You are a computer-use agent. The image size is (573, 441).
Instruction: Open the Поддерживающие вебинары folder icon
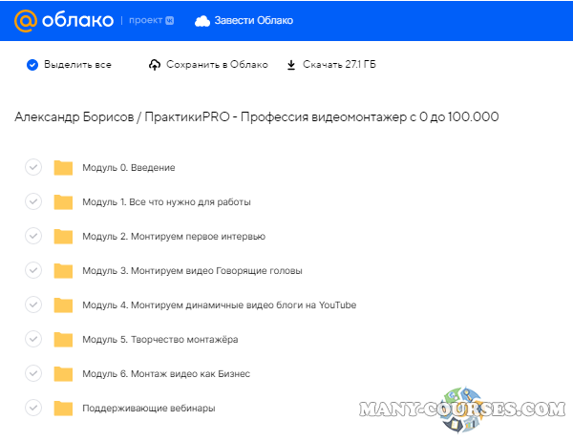tap(63, 409)
